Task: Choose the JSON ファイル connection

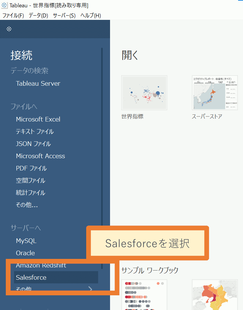Action: [x=33, y=144]
